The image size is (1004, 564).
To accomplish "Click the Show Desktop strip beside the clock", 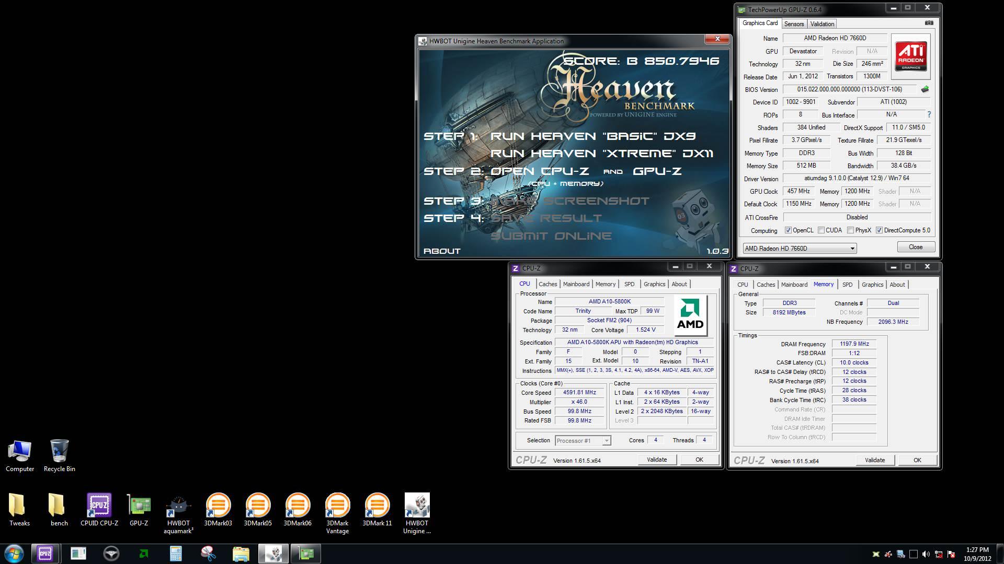I will [1000, 554].
